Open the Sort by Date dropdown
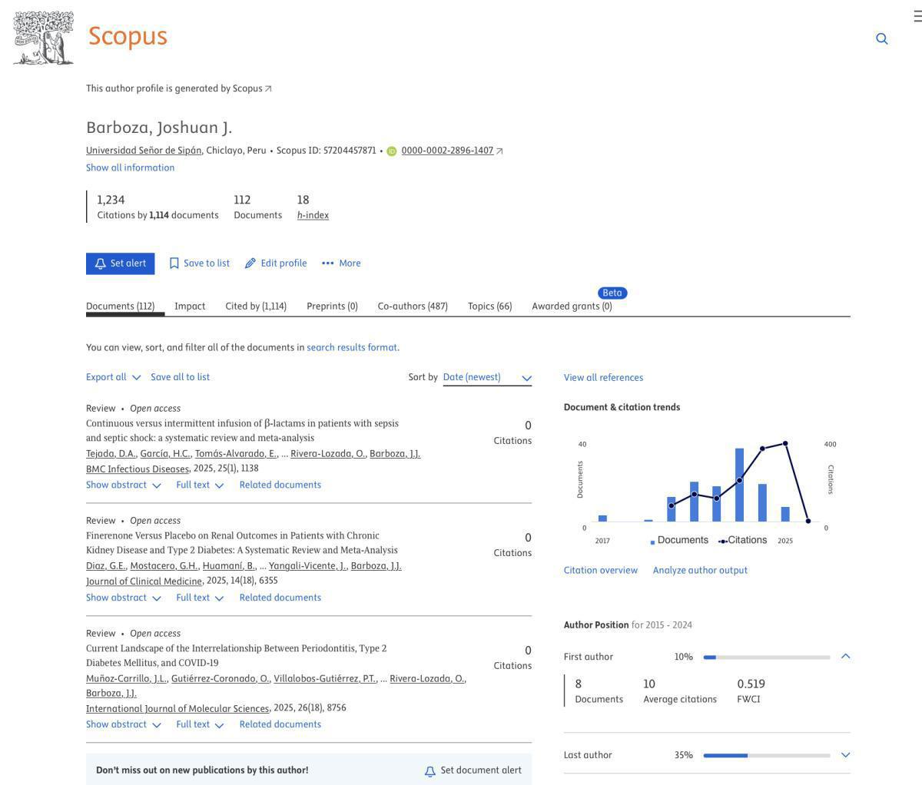922x785 pixels. pyautogui.click(x=487, y=377)
